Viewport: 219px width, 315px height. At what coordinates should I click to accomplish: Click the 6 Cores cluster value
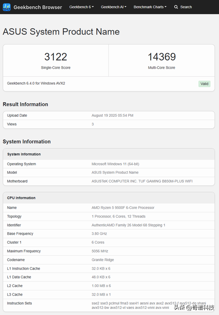(98, 242)
